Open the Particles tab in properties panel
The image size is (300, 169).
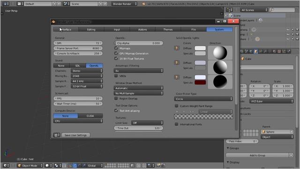[x=284, y=51]
